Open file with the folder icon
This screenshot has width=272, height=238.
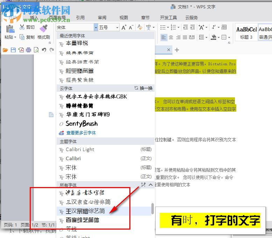pos(5,50)
